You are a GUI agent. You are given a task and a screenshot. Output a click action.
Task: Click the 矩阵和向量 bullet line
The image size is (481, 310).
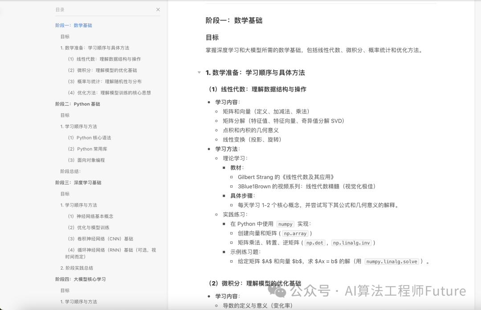tap(266, 112)
